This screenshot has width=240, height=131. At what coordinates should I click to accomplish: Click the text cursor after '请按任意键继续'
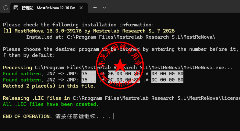114,117
